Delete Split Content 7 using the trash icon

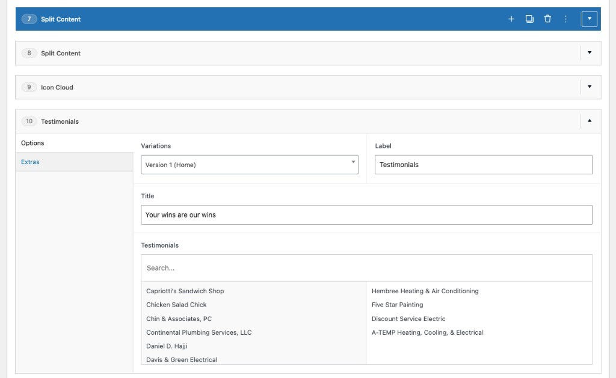coord(547,19)
